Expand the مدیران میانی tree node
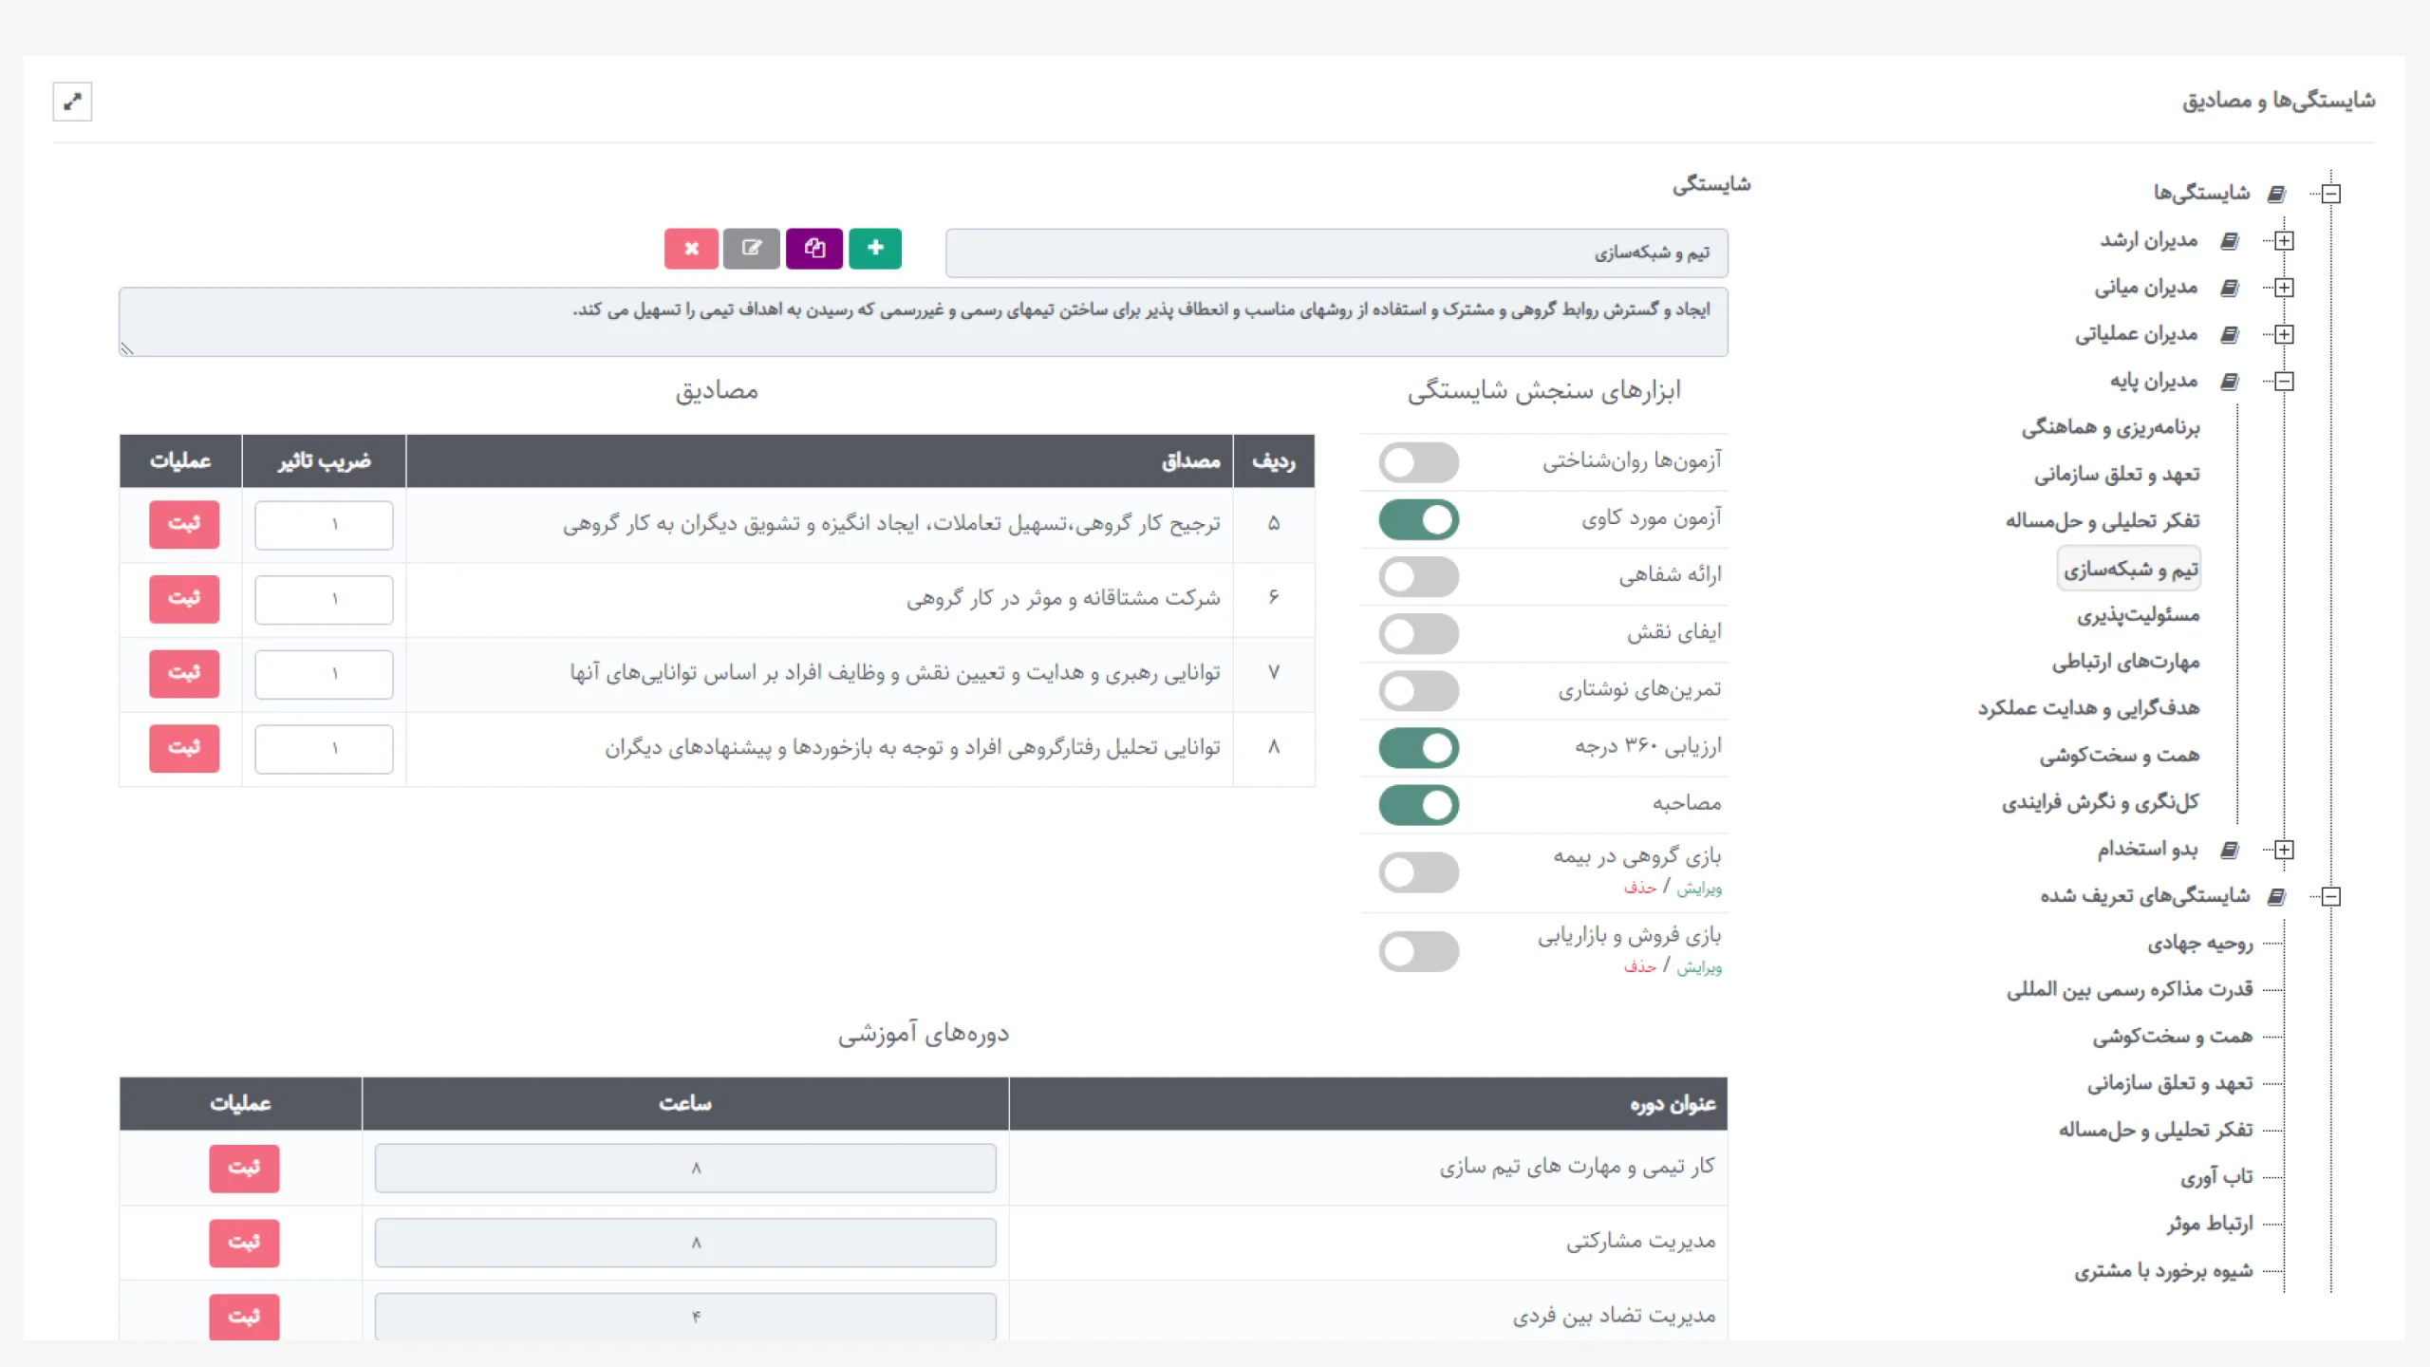 coord(2284,288)
